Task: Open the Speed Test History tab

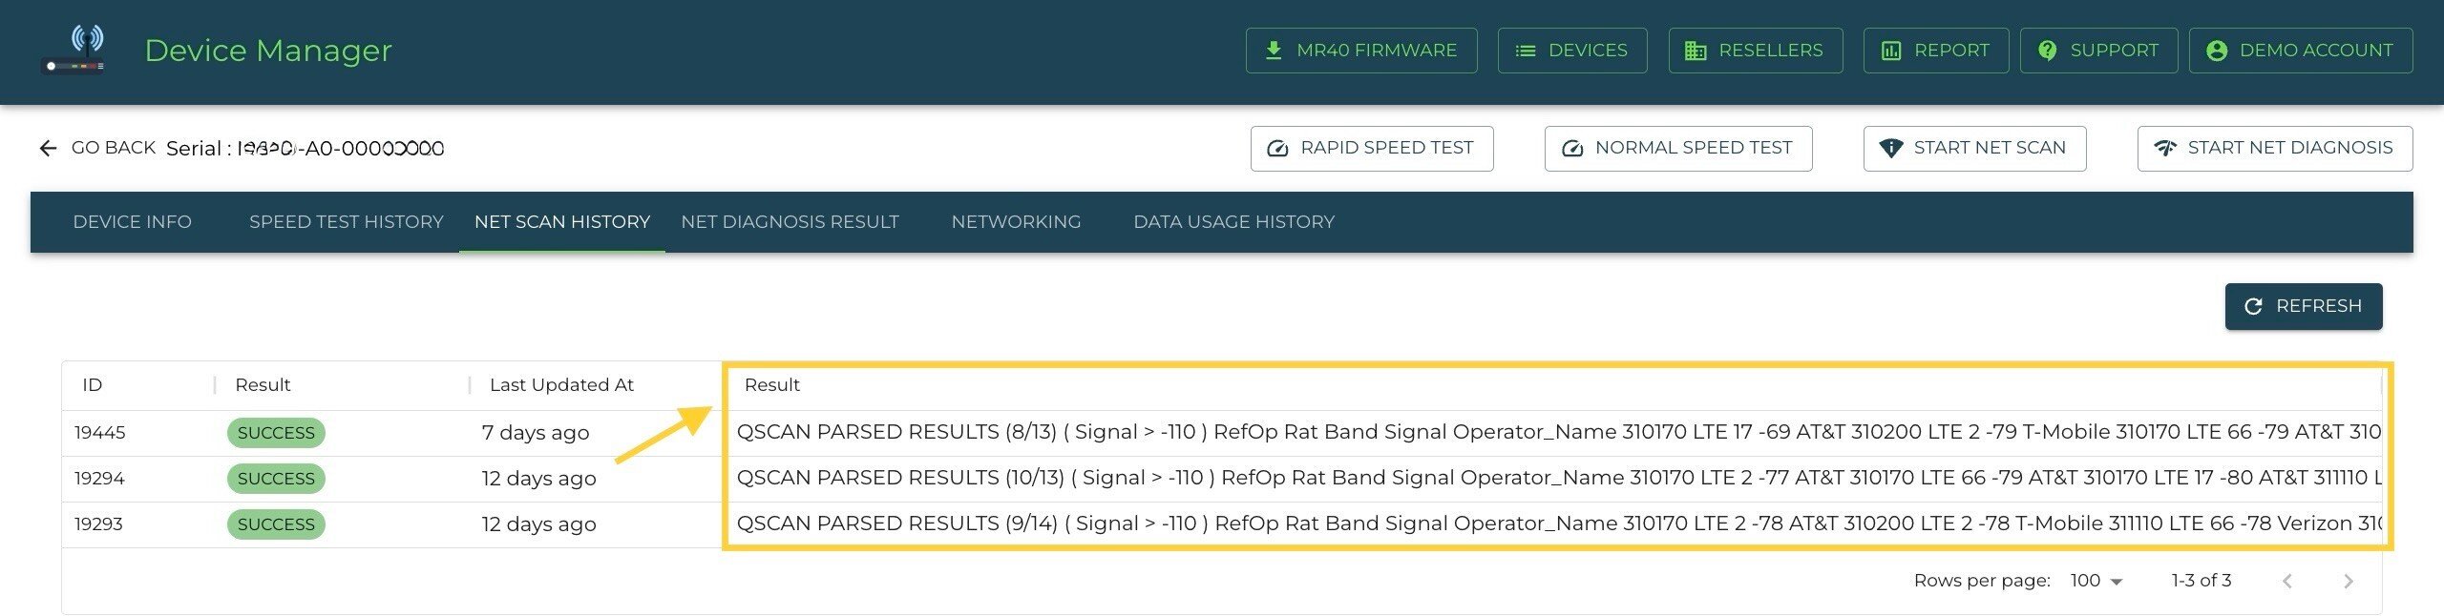Action: (x=346, y=222)
